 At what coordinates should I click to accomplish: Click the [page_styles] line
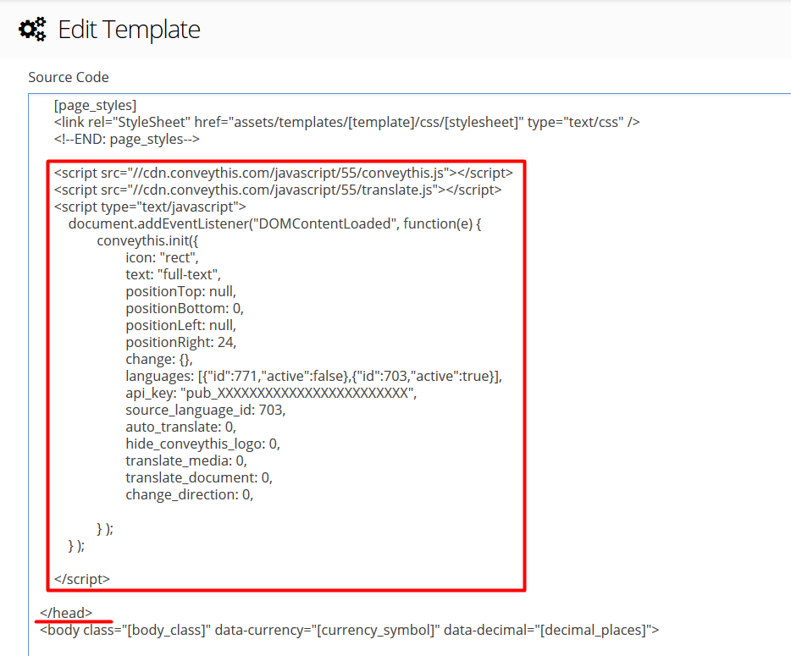pos(96,106)
